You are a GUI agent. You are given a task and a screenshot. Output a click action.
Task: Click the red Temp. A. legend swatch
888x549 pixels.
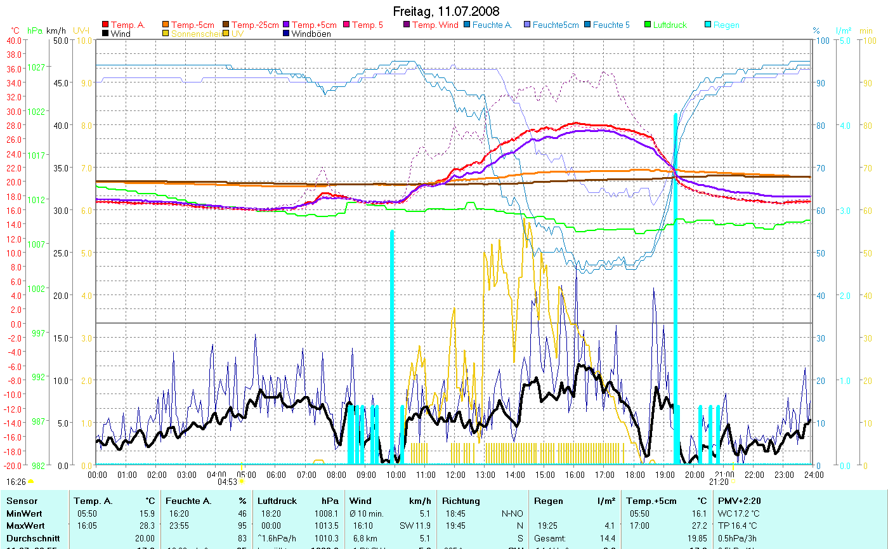105,25
